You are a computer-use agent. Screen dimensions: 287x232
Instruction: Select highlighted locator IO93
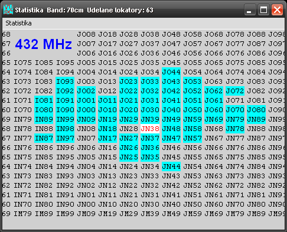coord(65,81)
